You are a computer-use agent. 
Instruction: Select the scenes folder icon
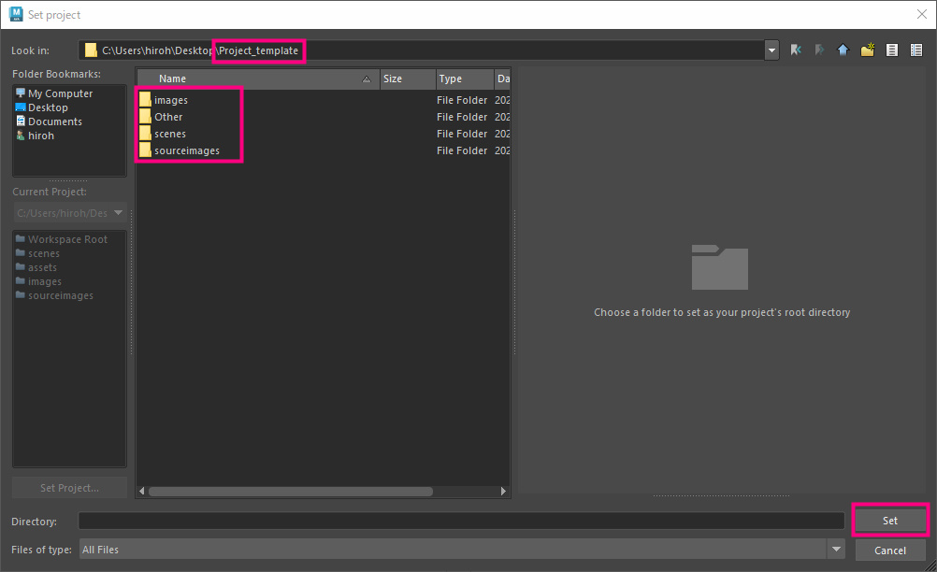click(145, 133)
